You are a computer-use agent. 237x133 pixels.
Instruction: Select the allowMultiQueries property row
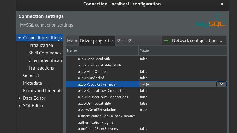pyautogui.click(x=93, y=72)
